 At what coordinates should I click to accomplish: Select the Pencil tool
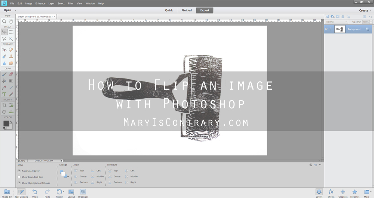tap(11, 95)
